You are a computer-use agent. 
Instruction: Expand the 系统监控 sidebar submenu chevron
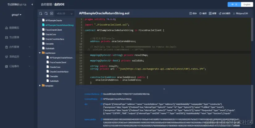click(x=30, y=57)
